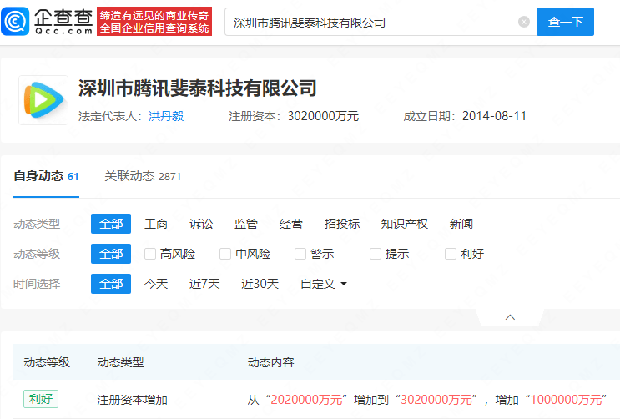Click the 动态类型 column header
620x419 pixels.
[121, 362]
